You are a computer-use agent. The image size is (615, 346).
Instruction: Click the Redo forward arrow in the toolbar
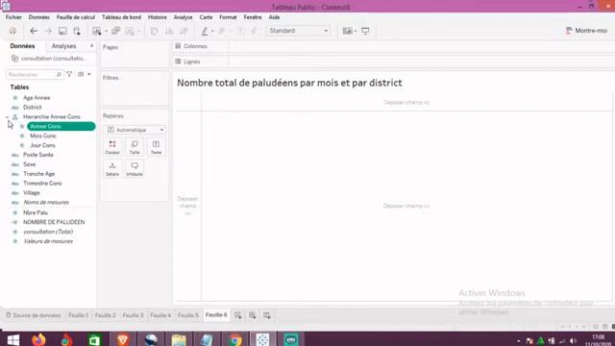click(x=48, y=31)
